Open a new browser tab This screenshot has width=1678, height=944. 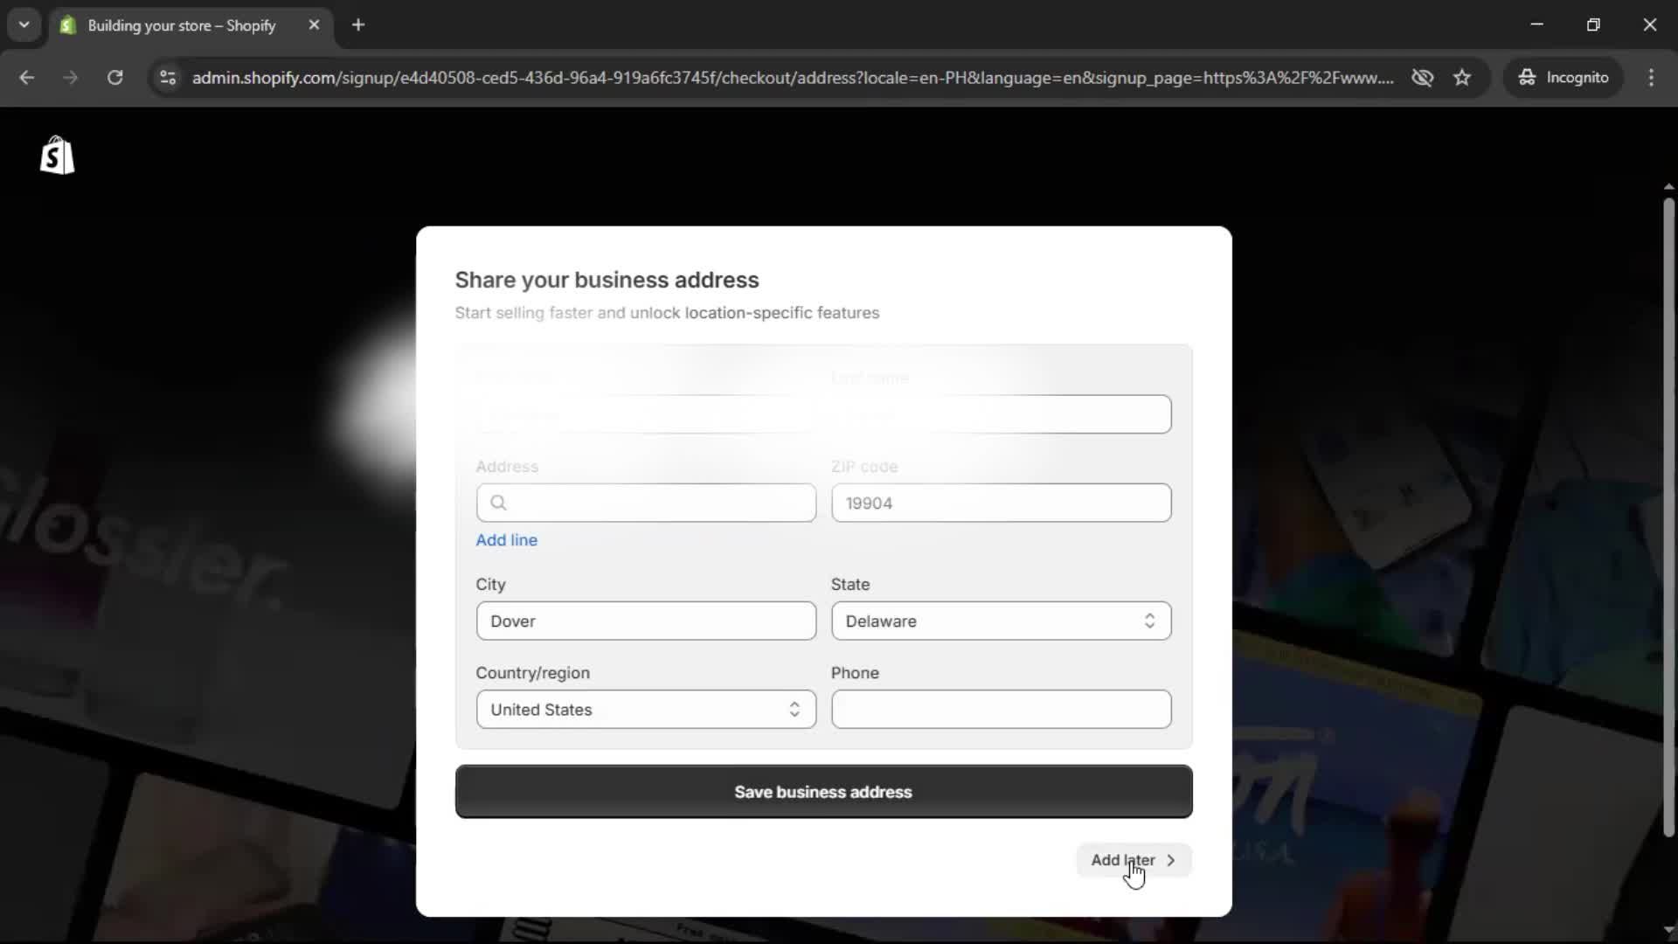coord(358,25)
